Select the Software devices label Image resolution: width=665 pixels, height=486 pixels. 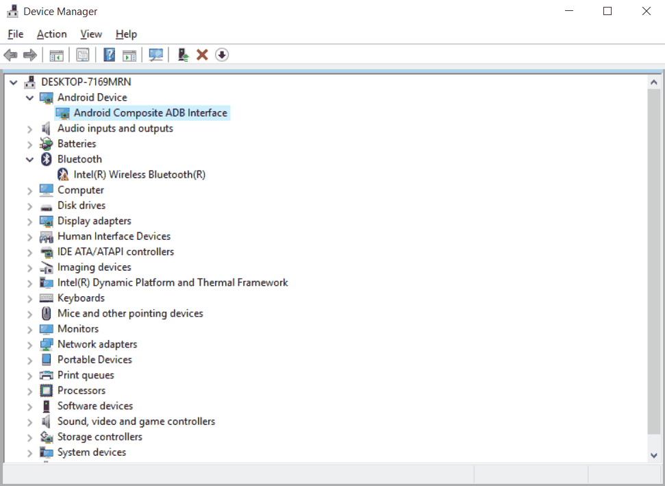(x=95, y=406)
